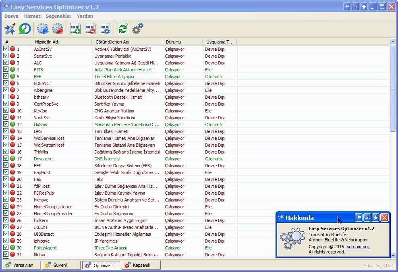The width and height of the screenshot is (398, 272).
Task: Select the HomeGroupListener service name
Action: pyautogui.click(x=53, y=207)
